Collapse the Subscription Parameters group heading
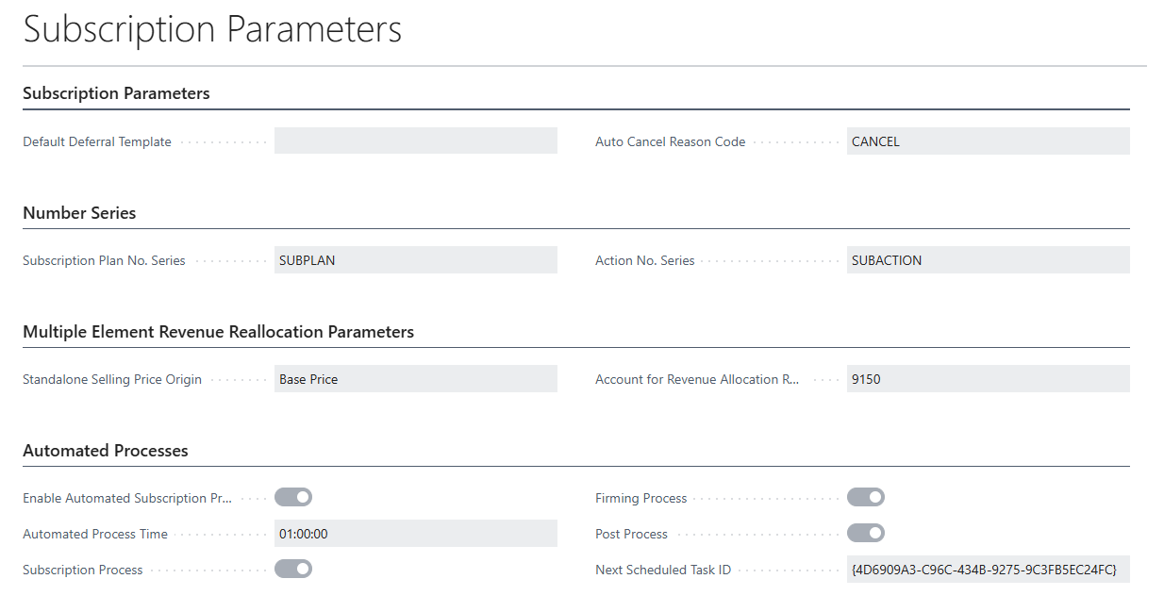Image resolution: width=1164 pixels, height=612 pixels. point(116,93)
